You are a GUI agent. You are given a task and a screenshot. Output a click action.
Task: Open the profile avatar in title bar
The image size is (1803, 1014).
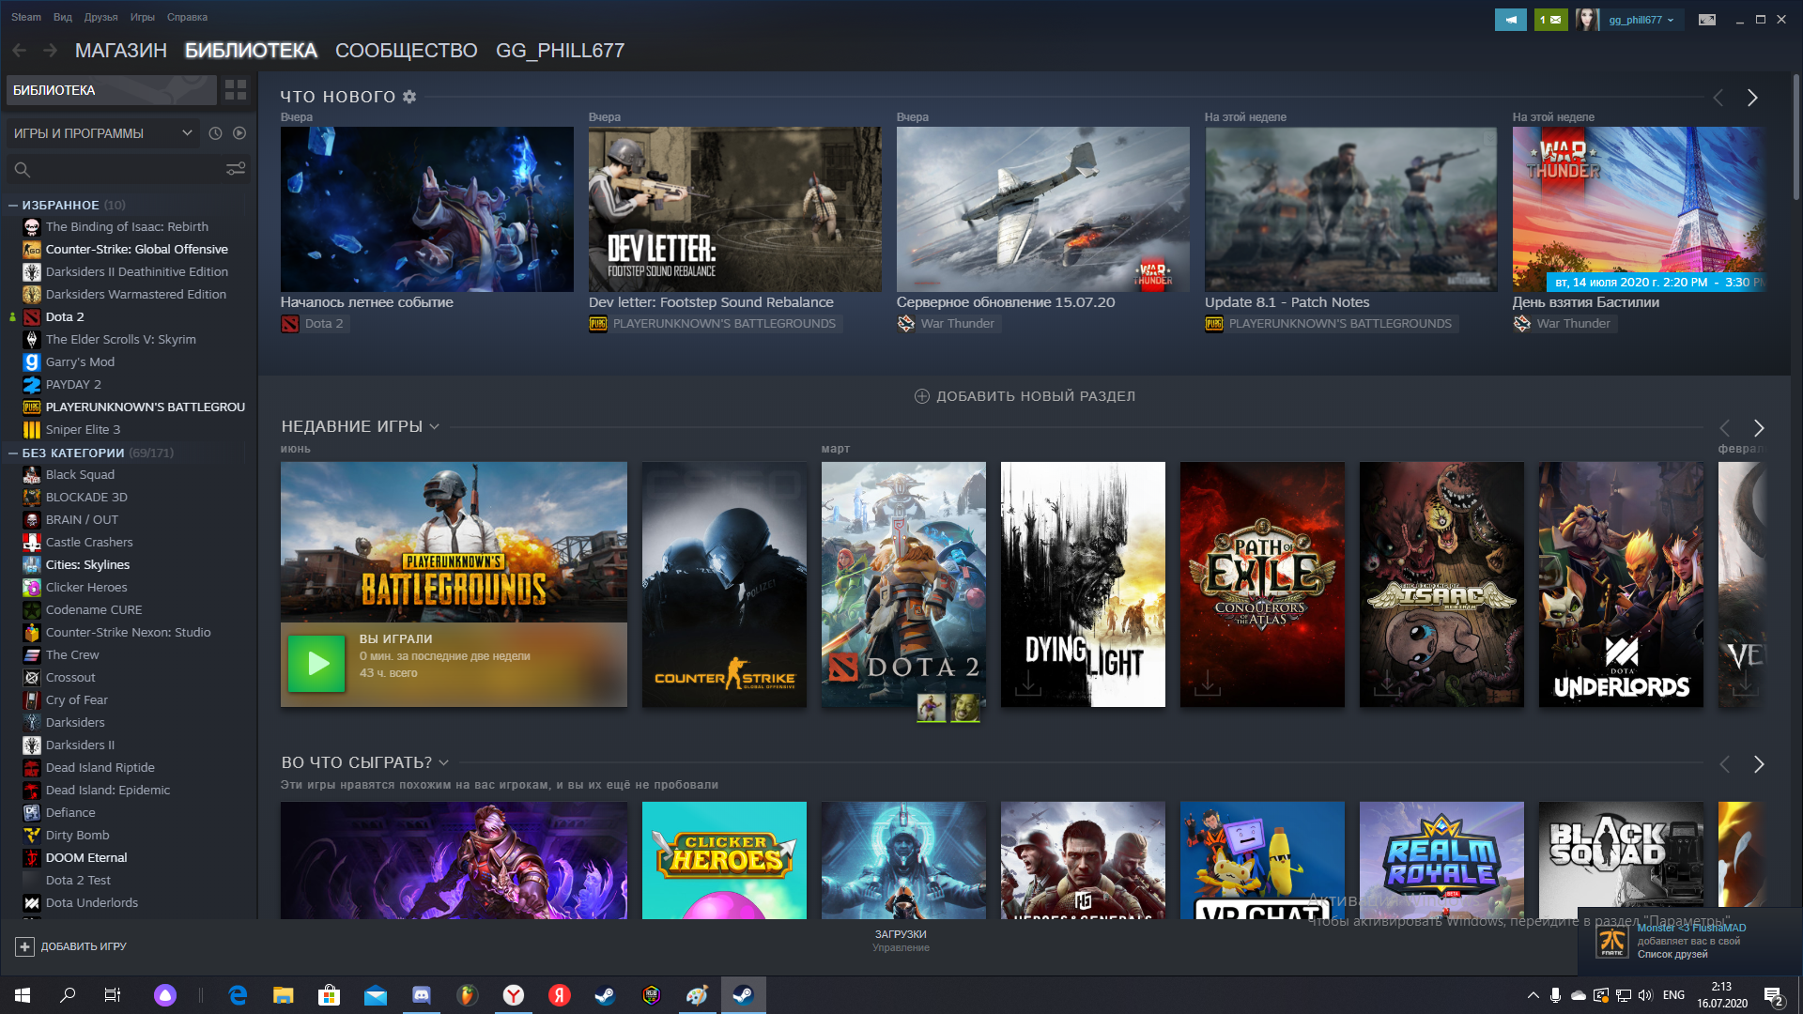(x=1587, y=20)
